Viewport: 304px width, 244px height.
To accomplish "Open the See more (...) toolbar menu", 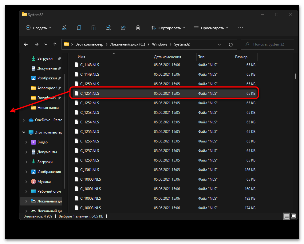I will pos(240,28).
